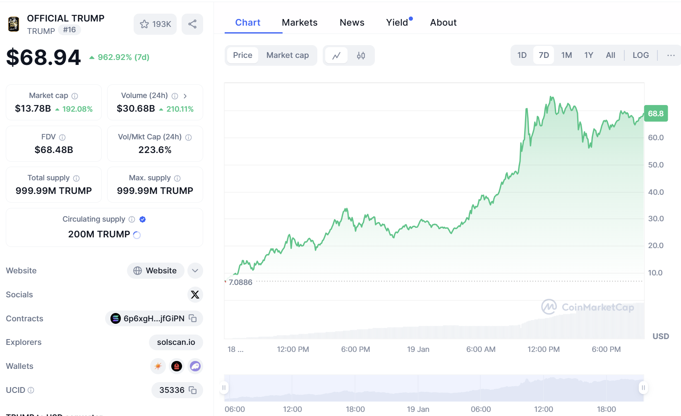Click the $30.68B volume value
The height and width of the screenshot is (416, 681).
click(x=136, y=109)
